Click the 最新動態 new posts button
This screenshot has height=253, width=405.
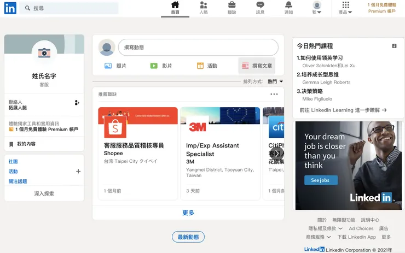188,237
